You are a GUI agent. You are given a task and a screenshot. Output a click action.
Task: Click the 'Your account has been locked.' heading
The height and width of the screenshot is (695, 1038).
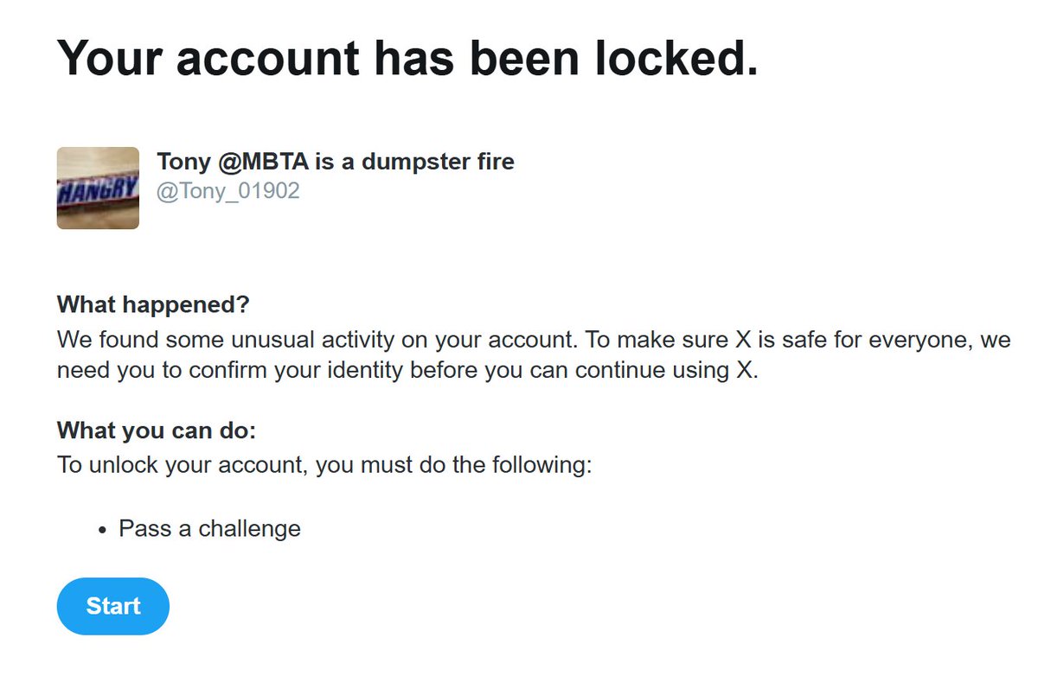407,58
